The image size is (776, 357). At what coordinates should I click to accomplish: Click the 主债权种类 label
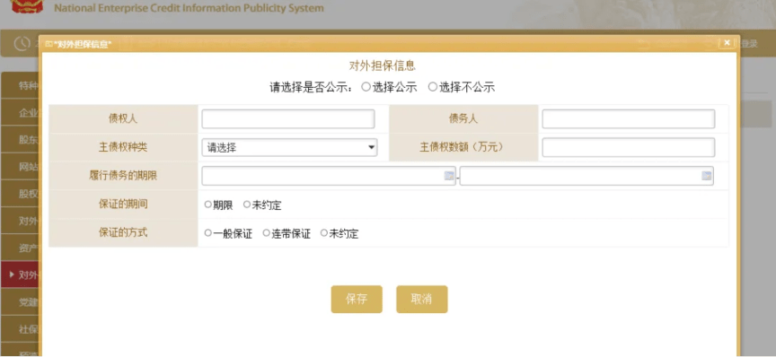point(123,147)
